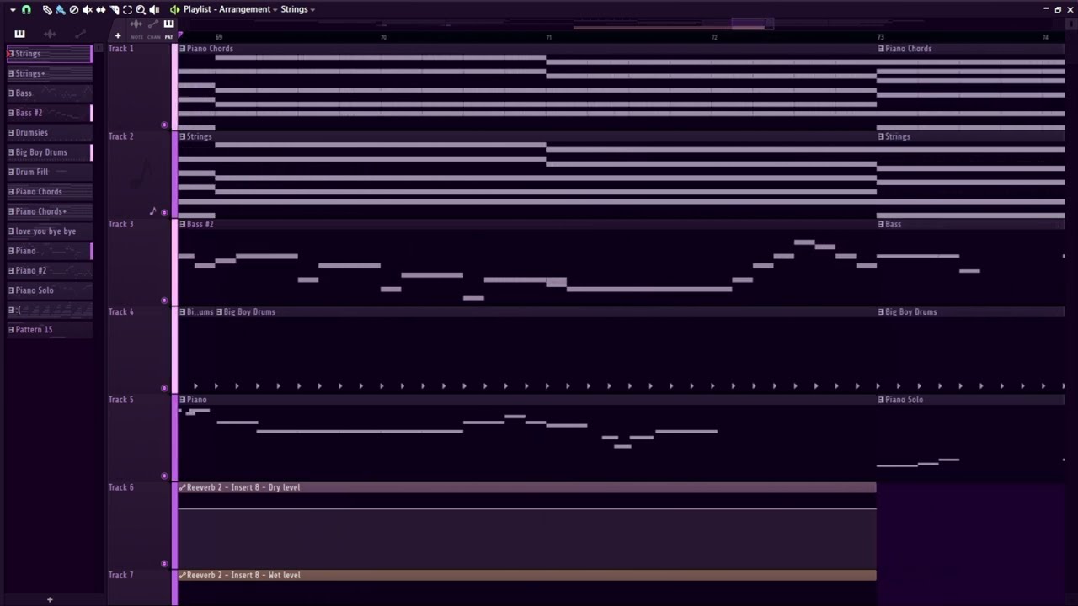Viewport: 1078px width, 606px height.
Task: Click the 'Piano Solo' clip title on Track 5
Action: click(905, 400)
